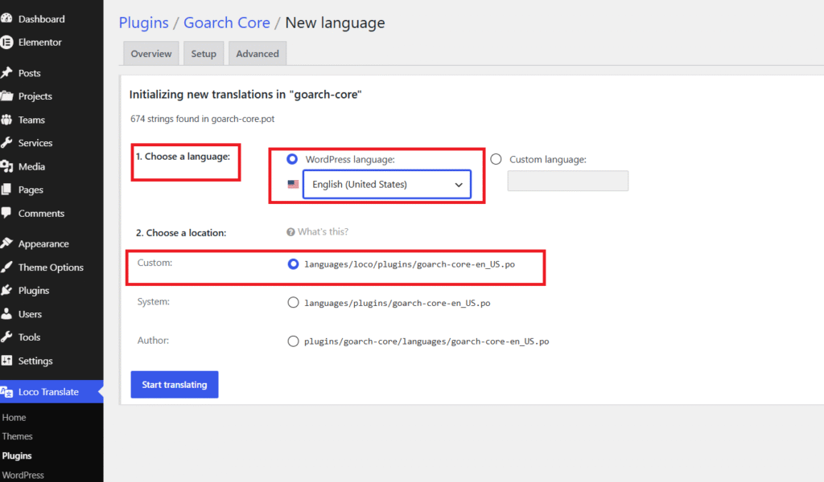Image resolution: width=824 pixels, height=482 pixels.
Task: Click the languages/plugins/goarch-core-en_US.po path
Action: [x=398, y=303]
